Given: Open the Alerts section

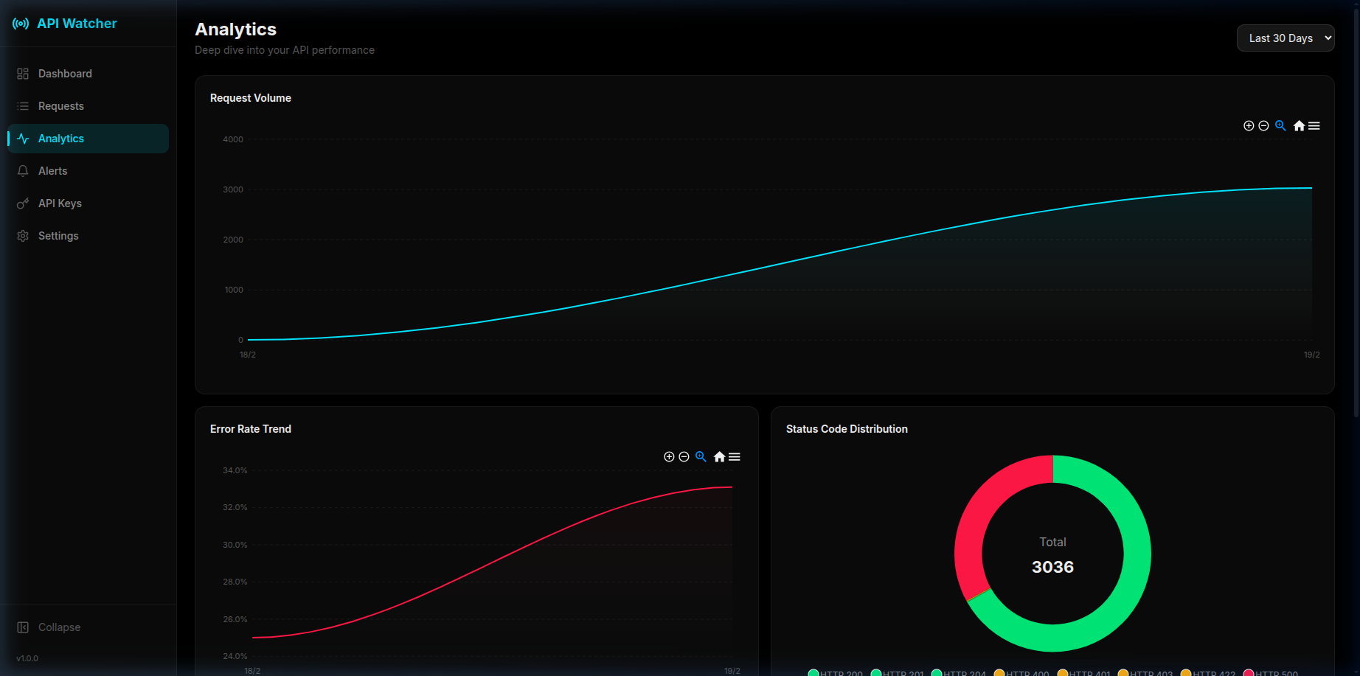Looking at the screenshot, I should (x=52, y=170).
